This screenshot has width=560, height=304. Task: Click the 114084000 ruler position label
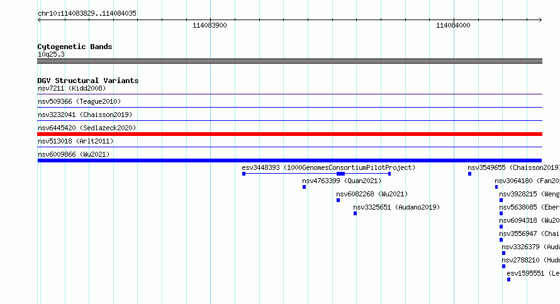tap(453, 25)
